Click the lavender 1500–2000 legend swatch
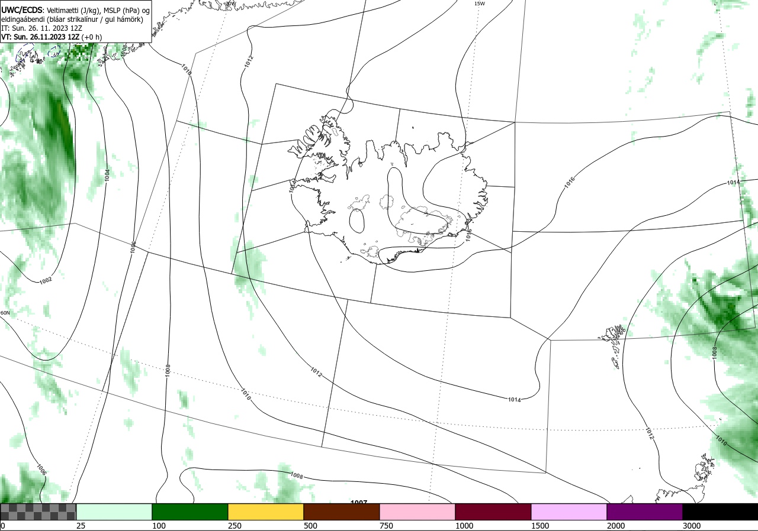This screenshot has height=531, width=758. 569,512
